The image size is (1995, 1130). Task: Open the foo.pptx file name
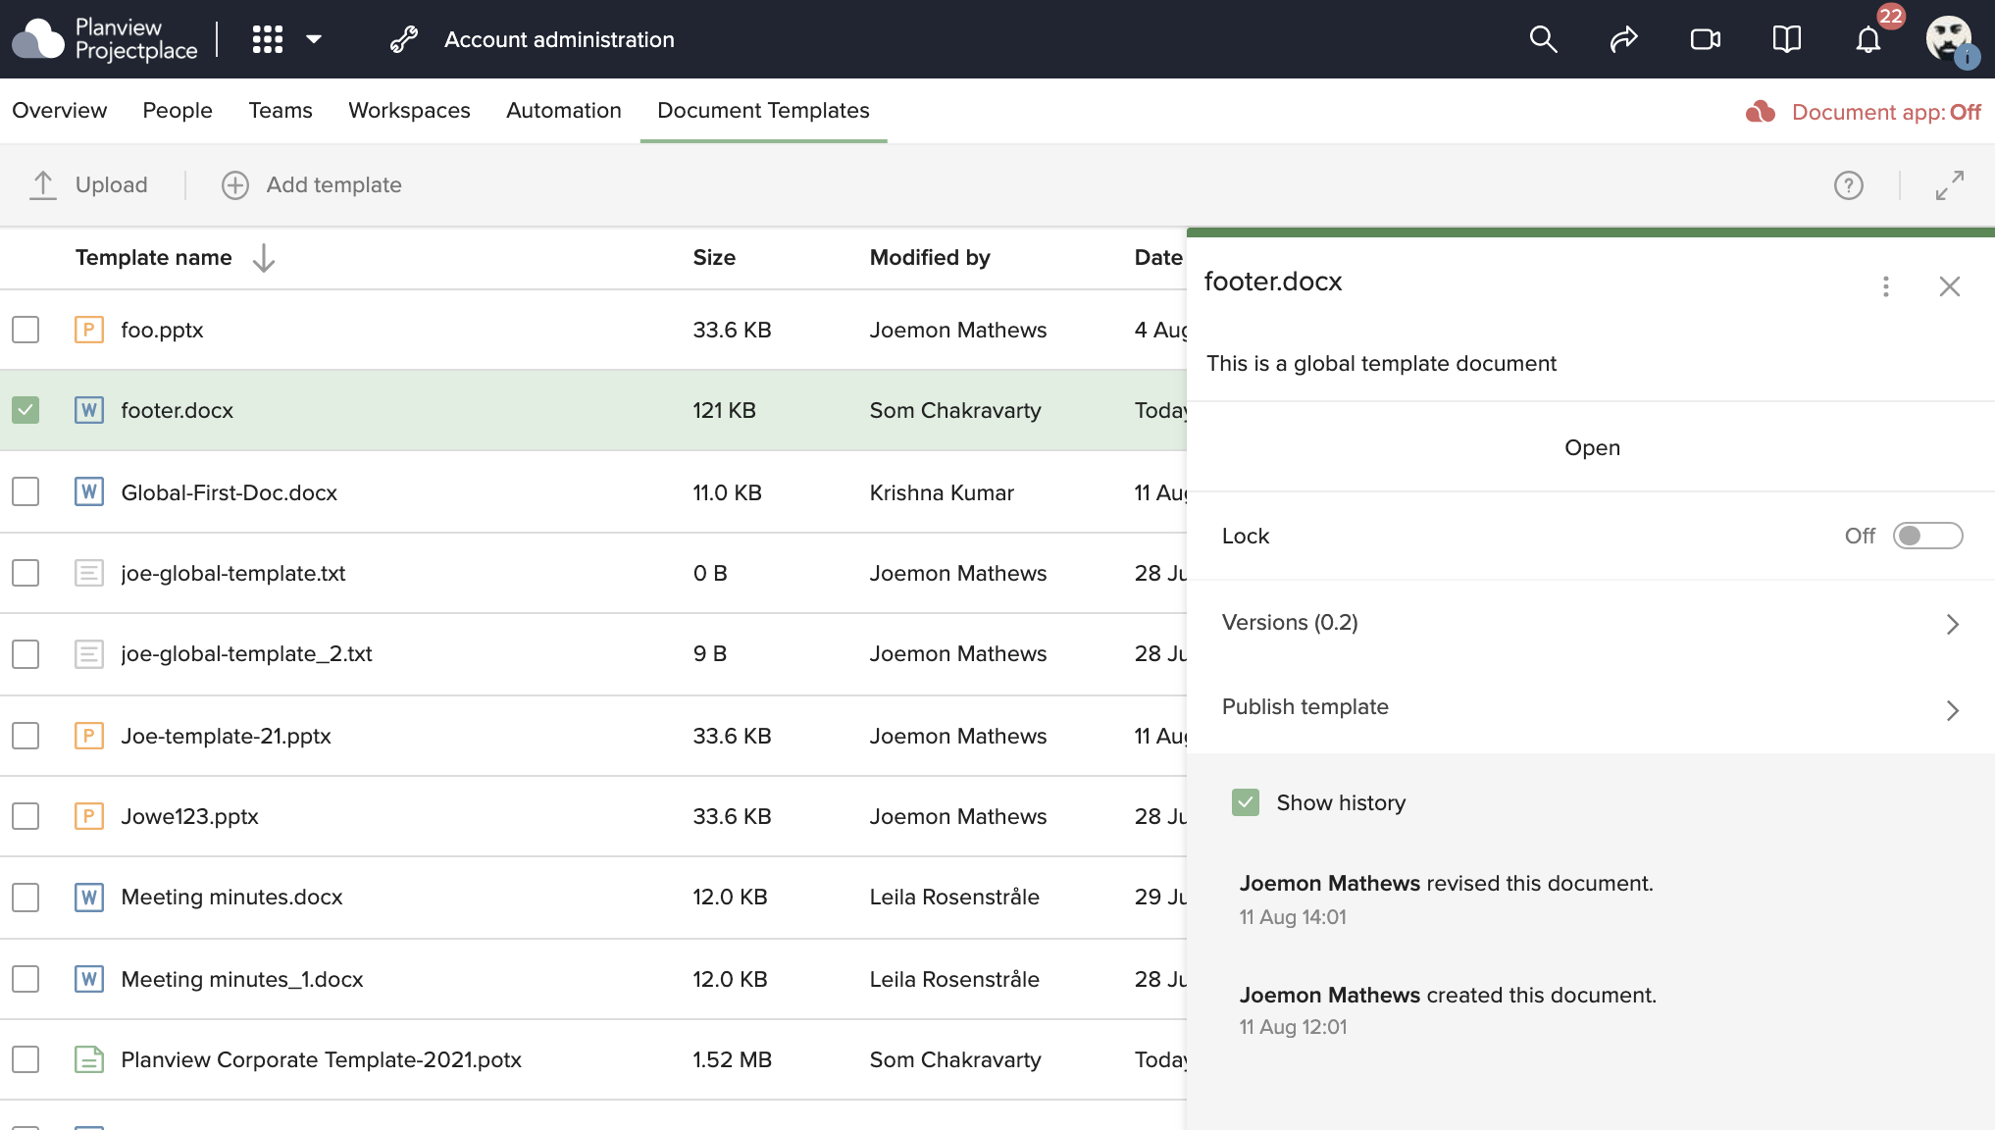[x=162, y=331]
